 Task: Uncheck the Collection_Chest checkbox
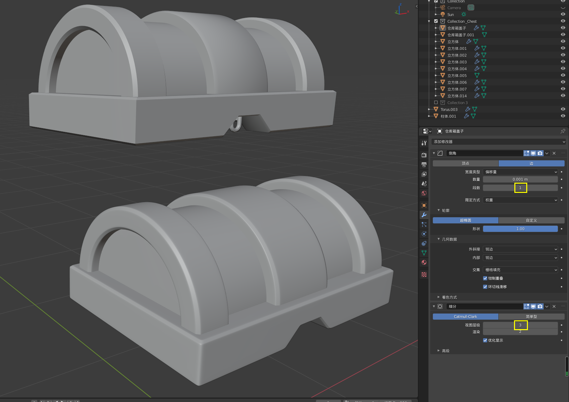click(x=436, y=21)
